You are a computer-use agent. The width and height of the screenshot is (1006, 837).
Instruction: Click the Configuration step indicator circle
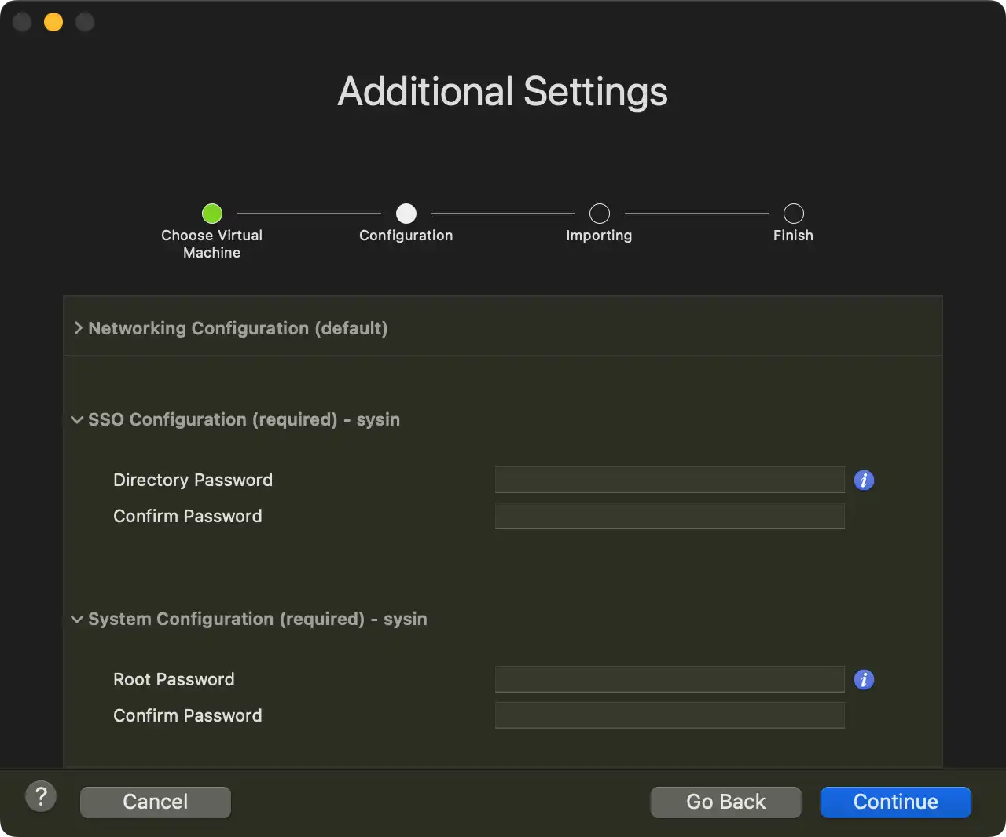pos(406,213)
